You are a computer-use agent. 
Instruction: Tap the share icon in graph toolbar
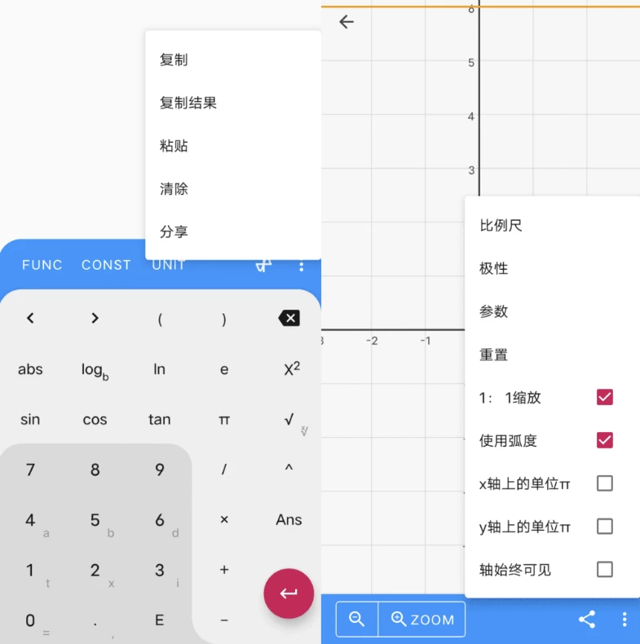pos(587,620)
